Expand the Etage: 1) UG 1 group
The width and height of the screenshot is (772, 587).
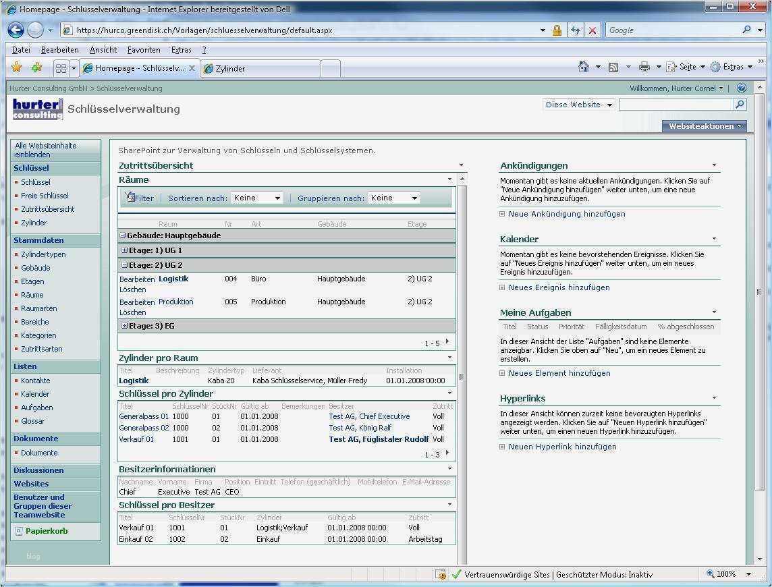pyautogui.click(x=124, y=250)
